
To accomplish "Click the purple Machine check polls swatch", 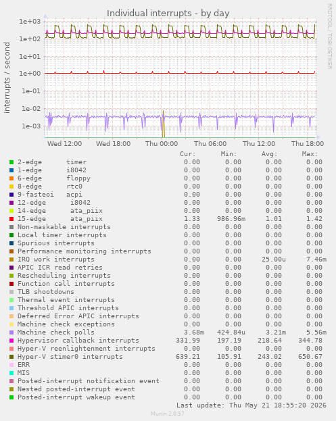I will click(x=11, y=332).
